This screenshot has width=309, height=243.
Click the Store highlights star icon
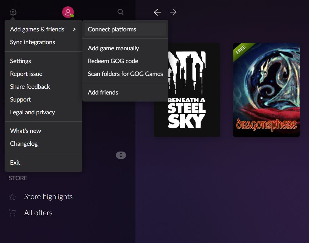click(12, 197)
